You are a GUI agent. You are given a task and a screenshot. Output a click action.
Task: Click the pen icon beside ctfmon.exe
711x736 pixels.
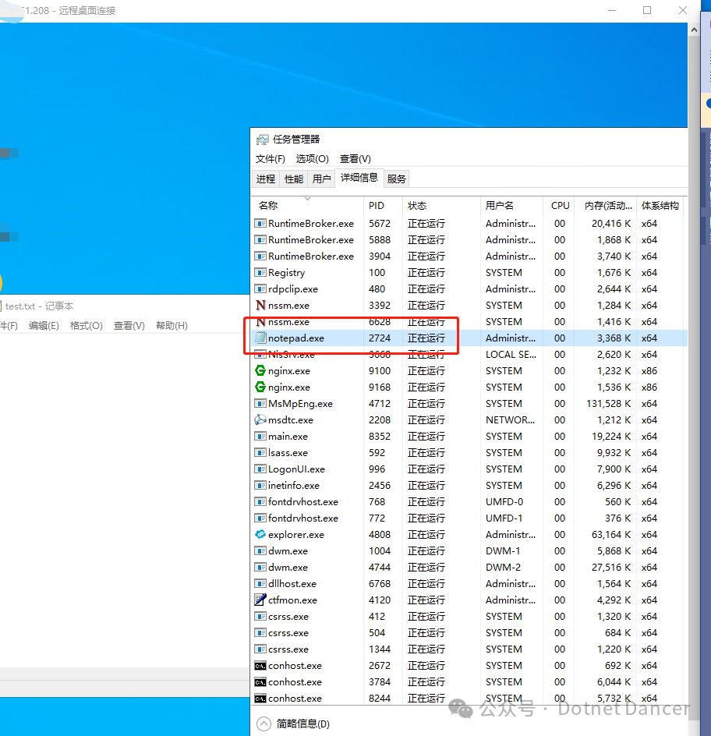tap(261, 600)
